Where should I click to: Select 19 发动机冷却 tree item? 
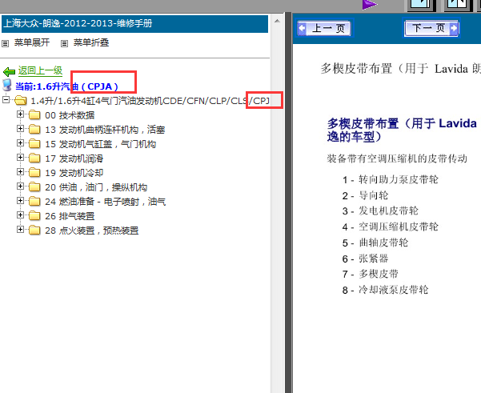coord(74,173)
